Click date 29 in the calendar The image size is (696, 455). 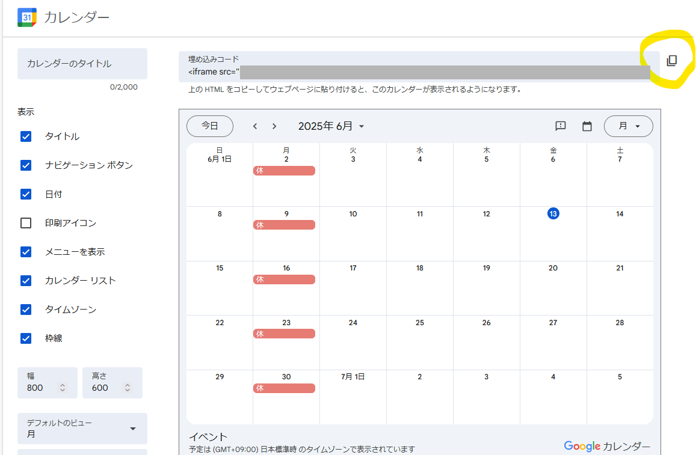(x=220, y=377)
